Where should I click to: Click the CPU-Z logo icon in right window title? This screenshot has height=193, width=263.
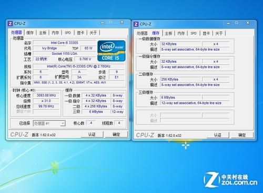(x=136, y=24)
